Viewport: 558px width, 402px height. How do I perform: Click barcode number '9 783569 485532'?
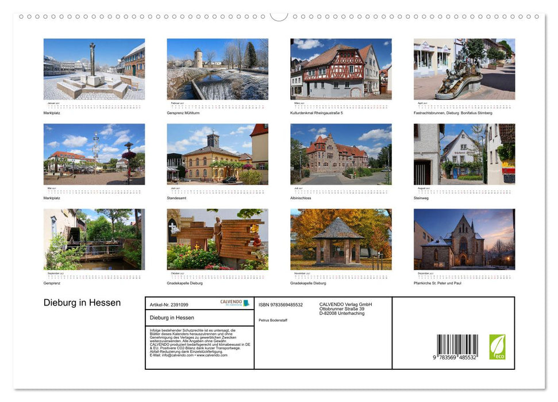click(455, 358)
